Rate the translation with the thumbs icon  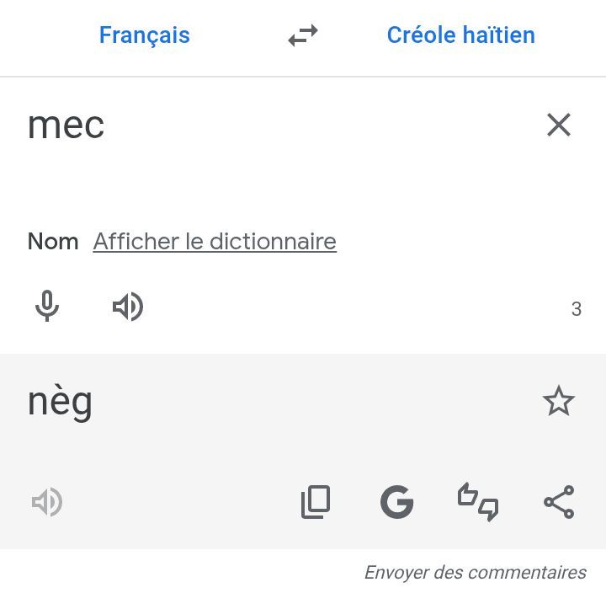click(478, 503)
